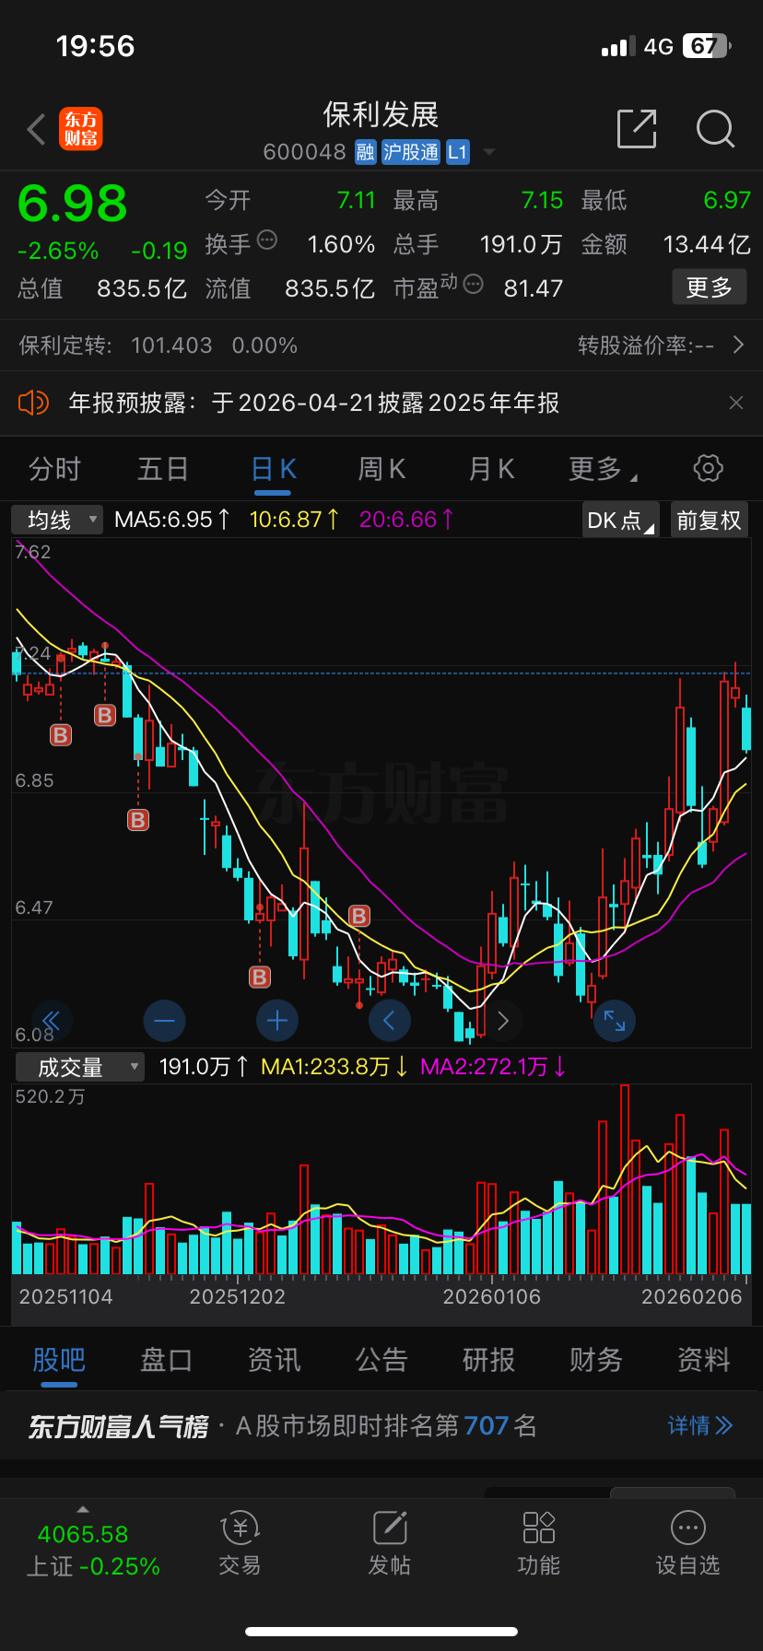Close the 年报预披露 notice
The width and height of the screenshot is (763, 1651).
point(736,403)
